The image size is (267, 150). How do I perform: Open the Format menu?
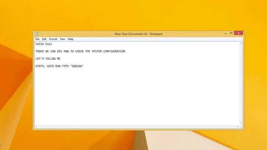pos(53,39)
